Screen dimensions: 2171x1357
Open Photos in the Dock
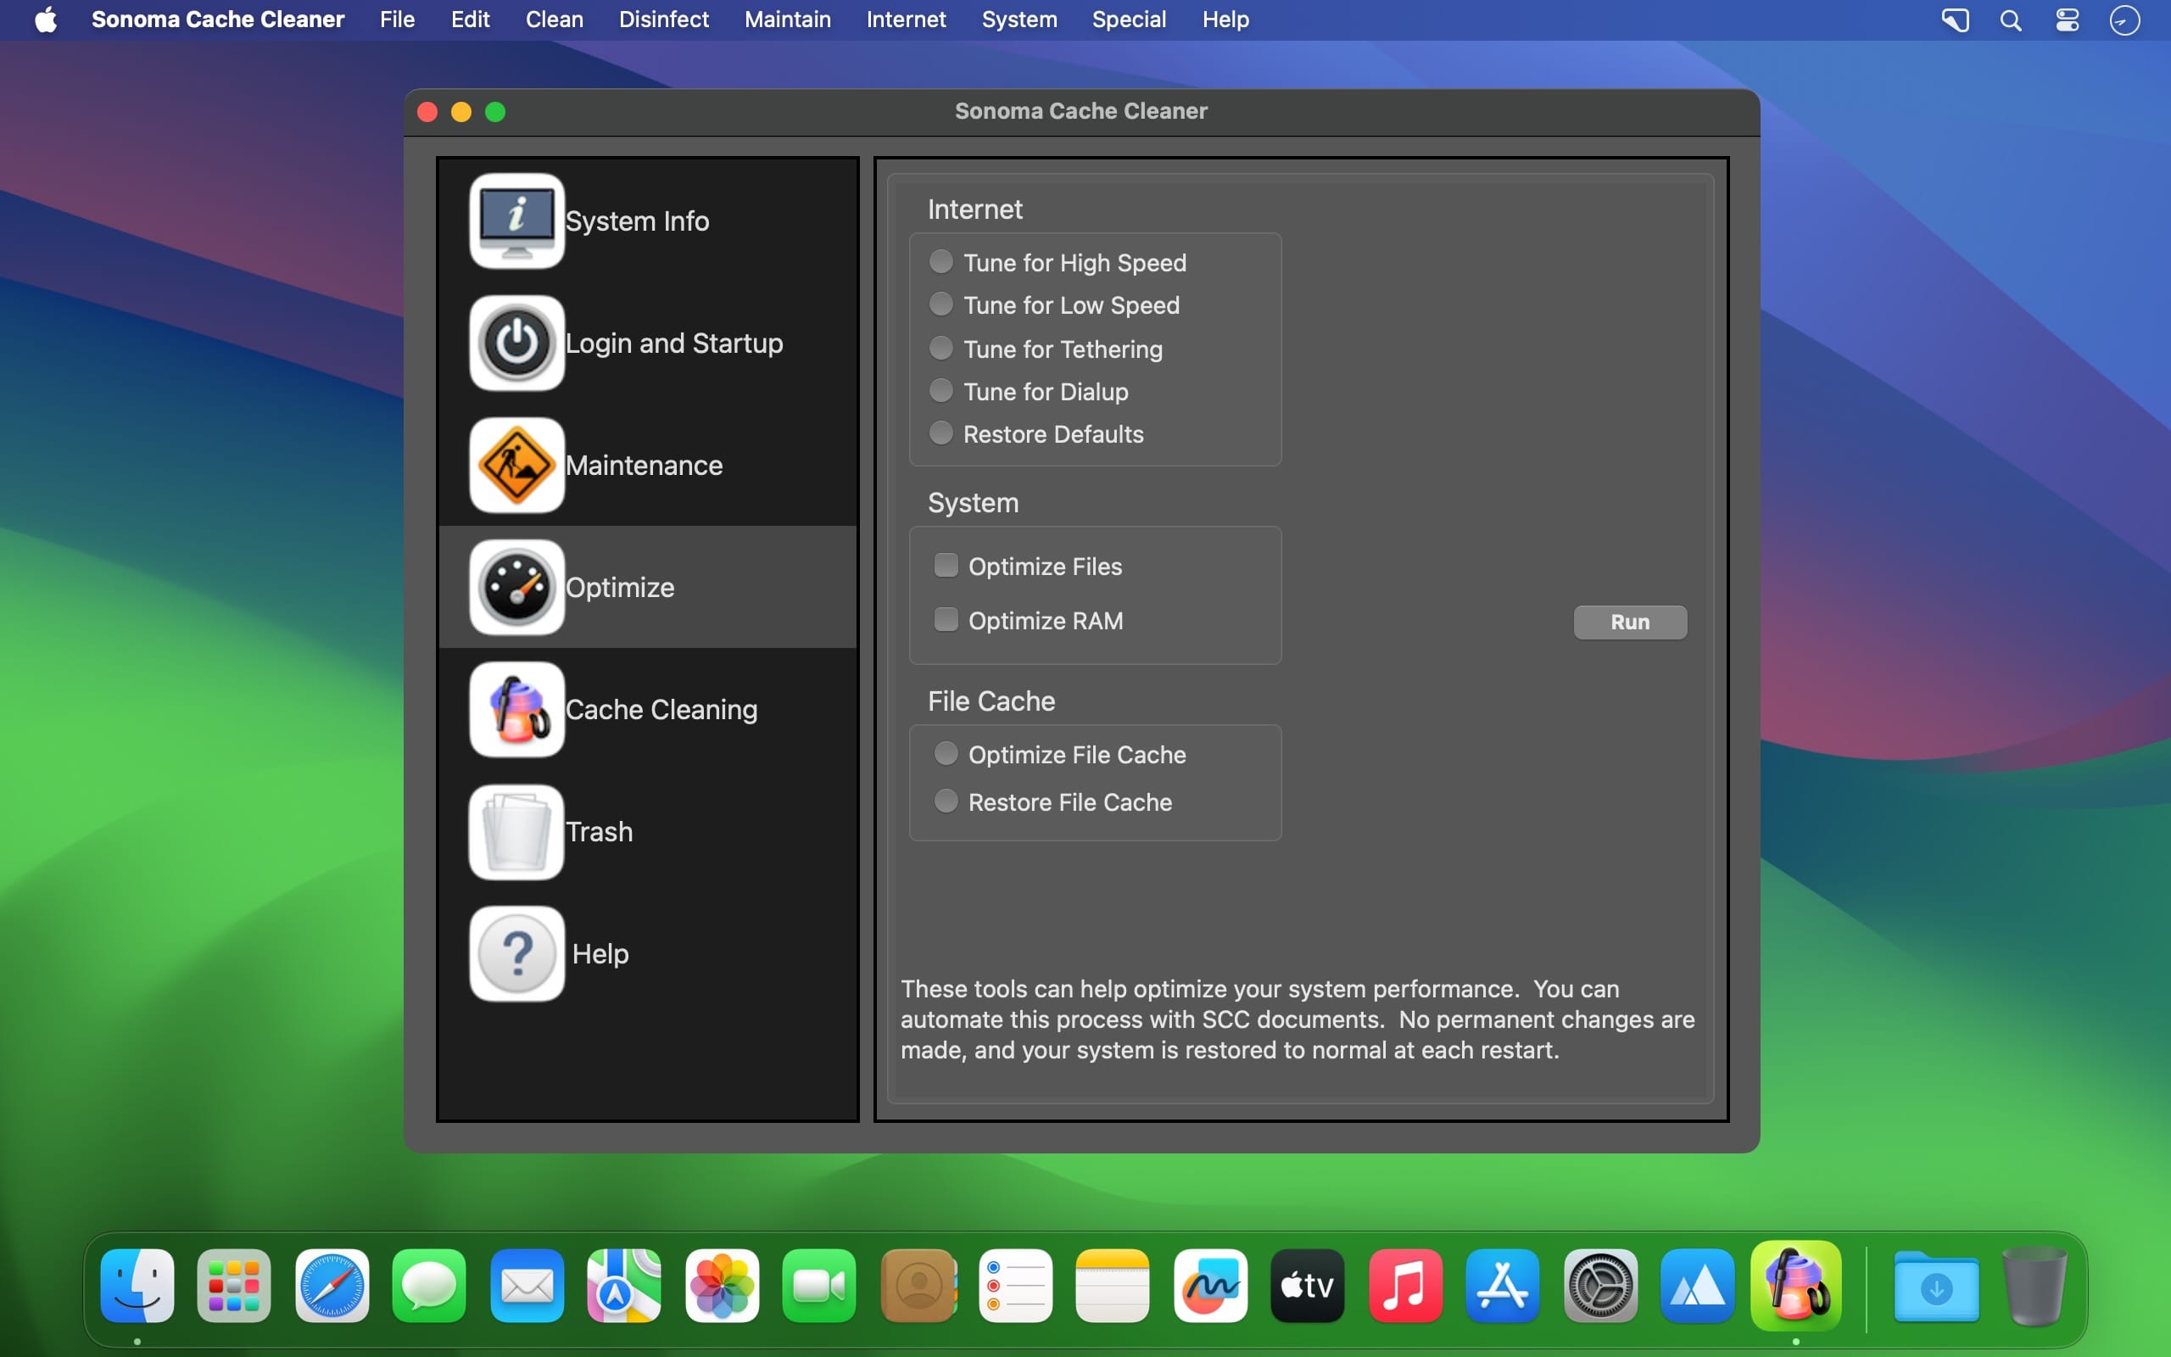click(723, 1285)
